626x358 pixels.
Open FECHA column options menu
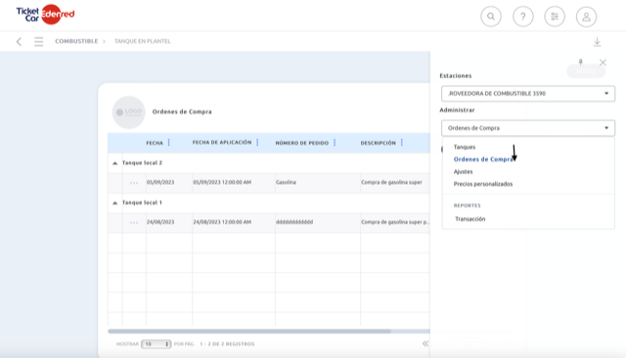pyautogui.click(x=169, y=143)
